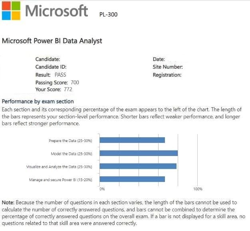This screenshot has width=250, height=231.
Task: Click the Candidate ID label
Action: [x=51, y=67]
